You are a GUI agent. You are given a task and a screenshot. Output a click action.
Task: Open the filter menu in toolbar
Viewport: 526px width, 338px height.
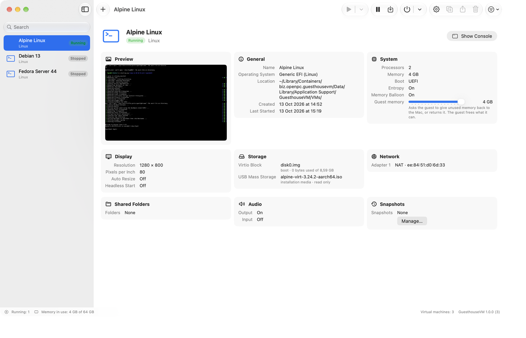[x=493, y=9]
